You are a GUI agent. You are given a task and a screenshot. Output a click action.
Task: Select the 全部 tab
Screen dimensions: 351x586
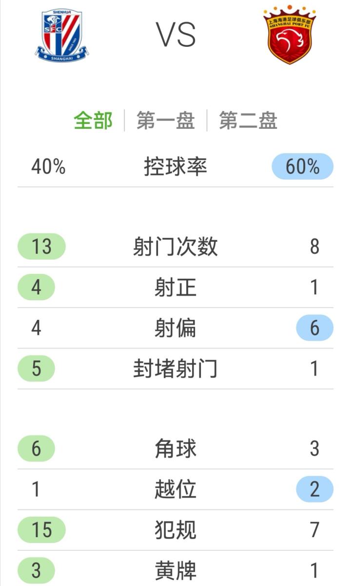point(93,121)
